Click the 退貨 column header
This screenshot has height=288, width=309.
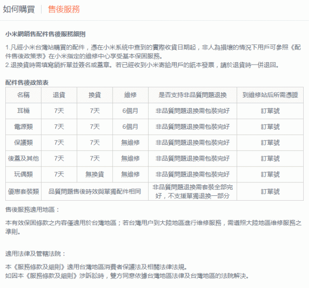click(x=59, y=95)
